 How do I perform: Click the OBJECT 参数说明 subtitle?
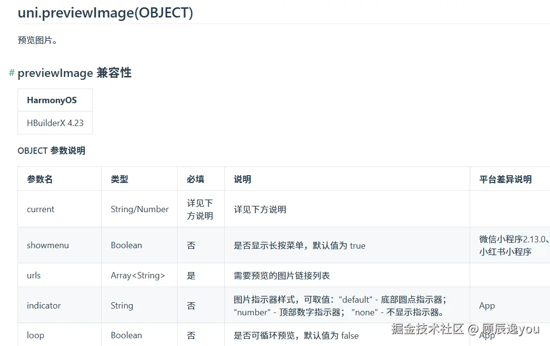[51, 150]
